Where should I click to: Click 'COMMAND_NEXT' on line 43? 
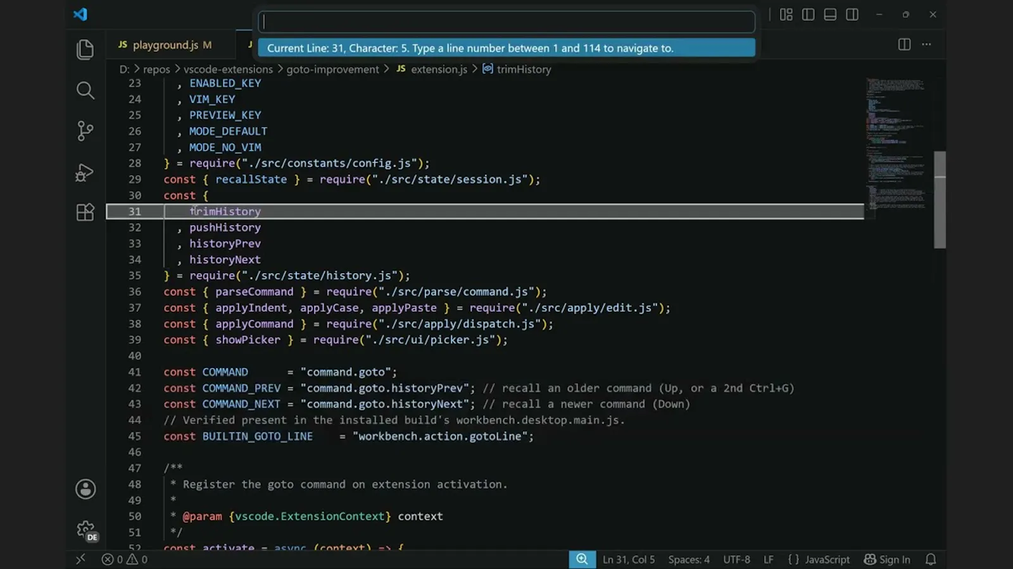click(x=241, y=404)
